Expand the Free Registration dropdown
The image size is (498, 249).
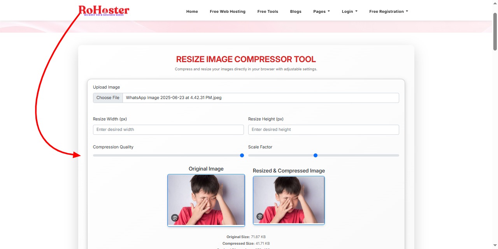[x=389, y=12]
